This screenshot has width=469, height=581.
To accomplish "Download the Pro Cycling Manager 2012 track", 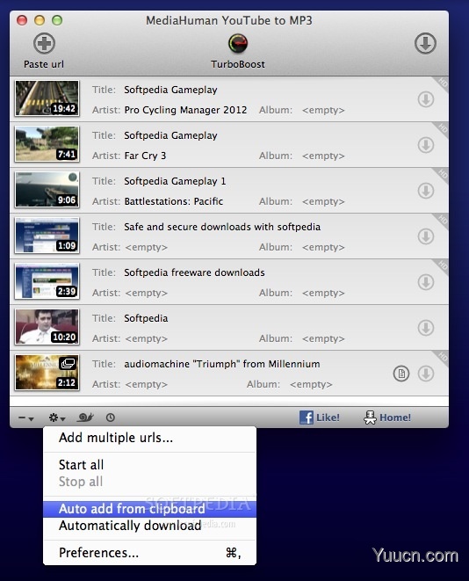I will point(426,99).
